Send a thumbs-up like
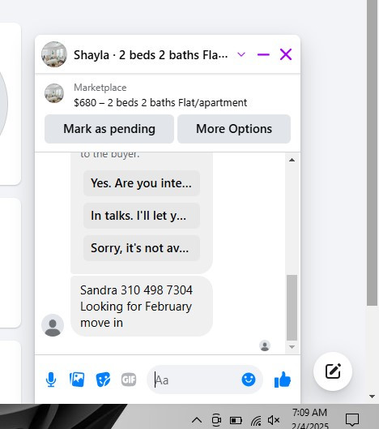 coord(283,380)
